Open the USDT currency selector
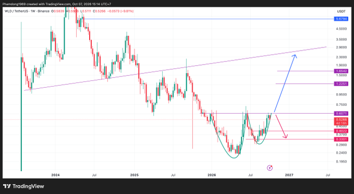Screen dimensions: 354x194 (341, 11)
